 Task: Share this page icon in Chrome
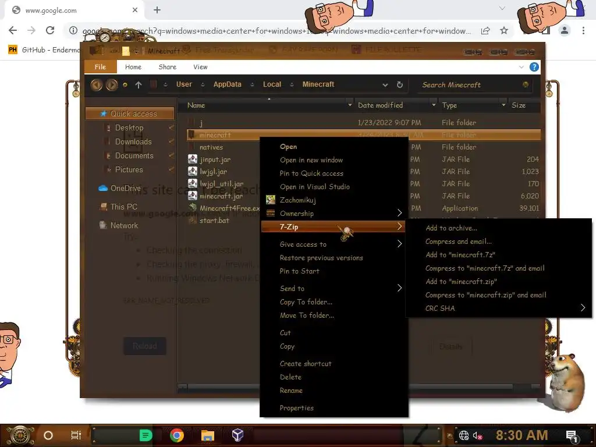coord(485,31)
